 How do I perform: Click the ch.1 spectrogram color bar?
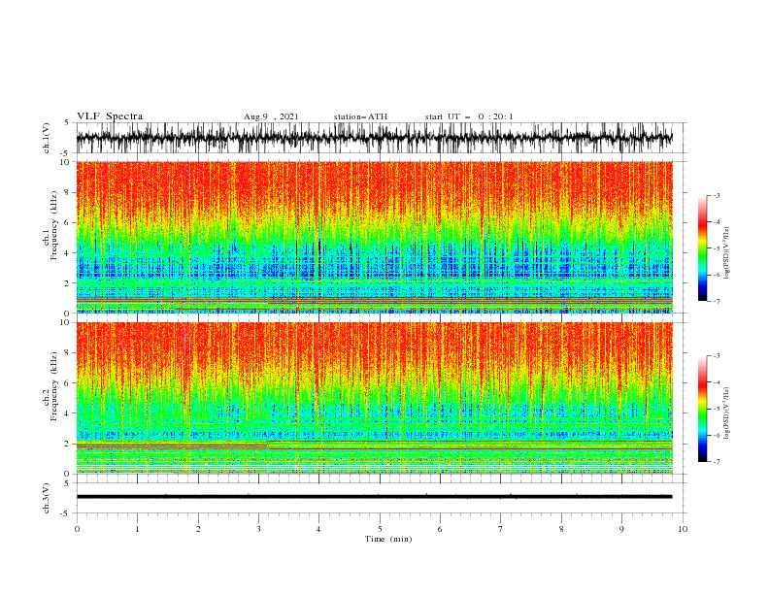pyautogui.click(x=703, y=248)
